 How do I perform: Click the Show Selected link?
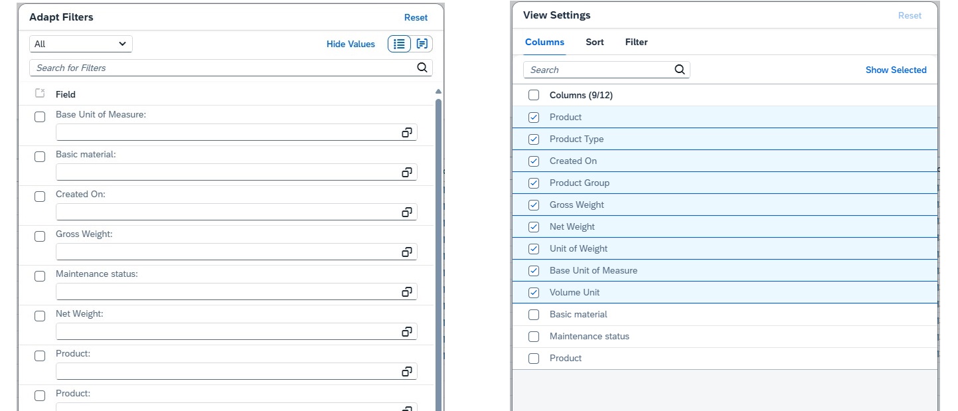point(896,70)
